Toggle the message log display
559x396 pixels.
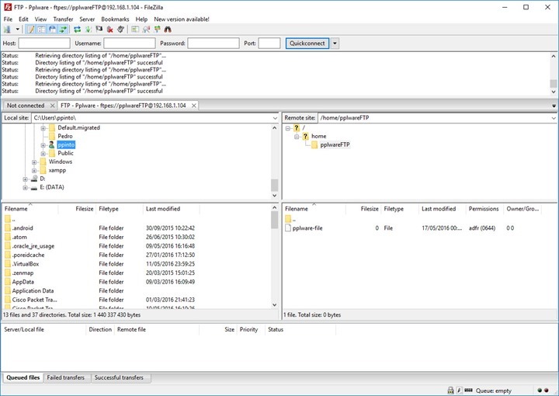[x=30, y=30]
